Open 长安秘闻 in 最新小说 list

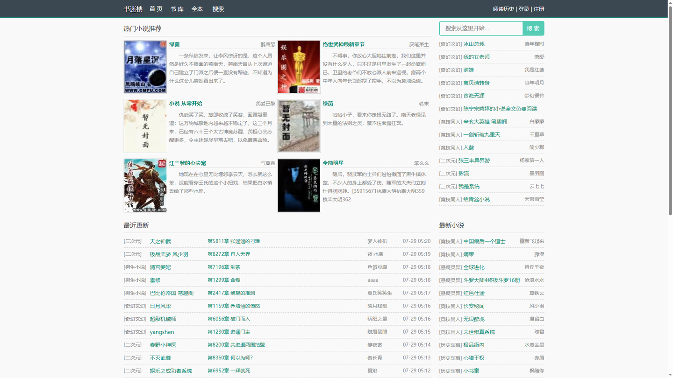click(x=474, y=306)
